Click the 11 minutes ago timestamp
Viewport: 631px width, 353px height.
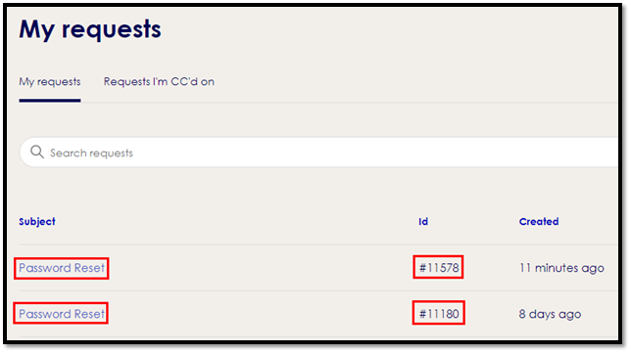point(561,268)
